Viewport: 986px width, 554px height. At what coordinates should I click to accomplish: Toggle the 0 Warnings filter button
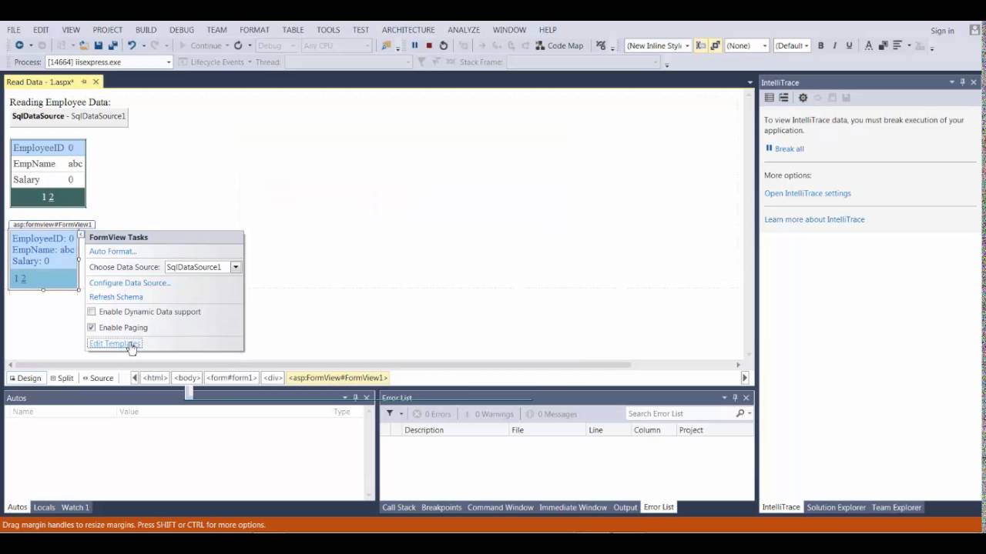pos(488,414)
